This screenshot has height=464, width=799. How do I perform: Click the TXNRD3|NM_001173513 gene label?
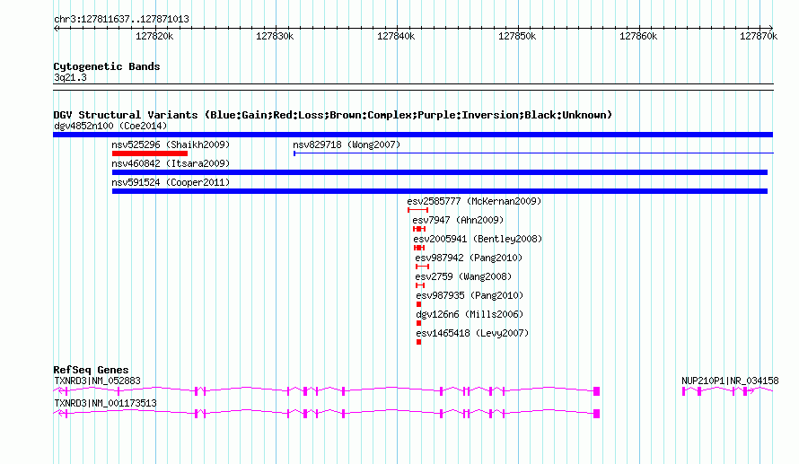[x=105, y=403]
